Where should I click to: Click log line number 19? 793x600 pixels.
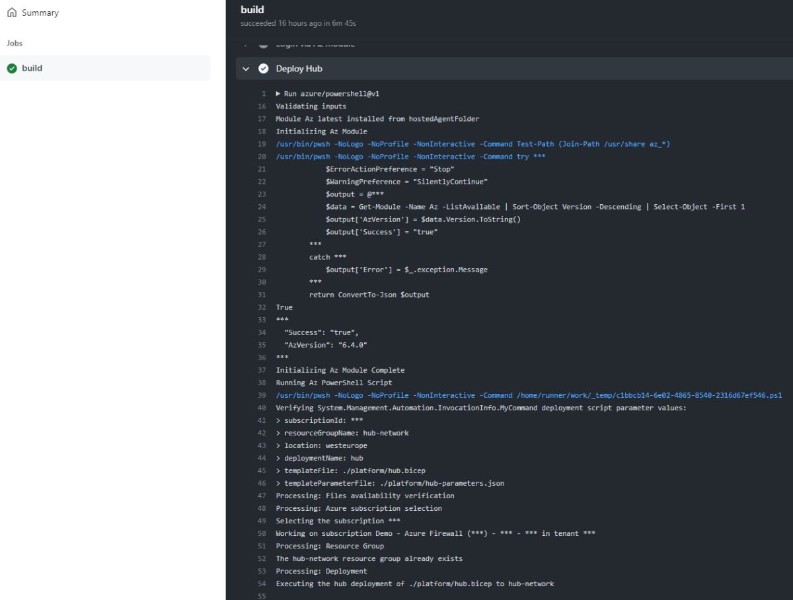pos(262,144)
